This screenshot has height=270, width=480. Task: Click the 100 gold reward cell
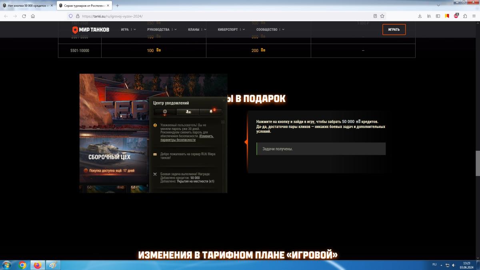pyautogui.click(x=154, y=51)
